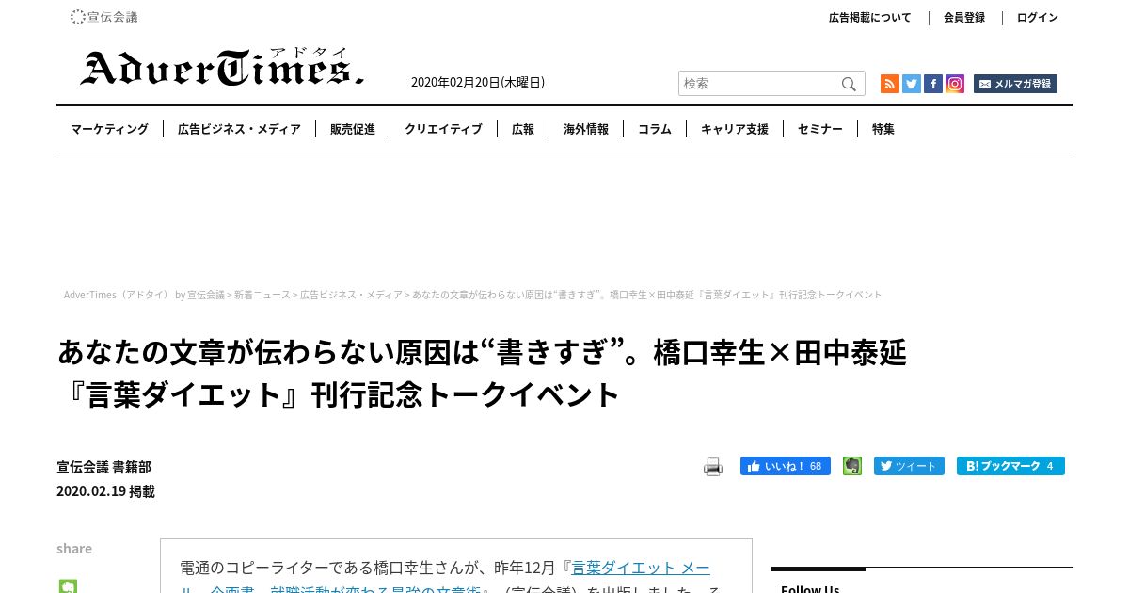Open the コラム menu

[655, 129]
